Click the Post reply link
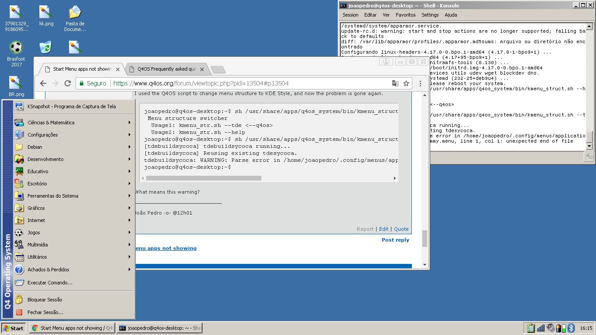The image size is (596, 335). pyautogui.click(x=395, y=240)
